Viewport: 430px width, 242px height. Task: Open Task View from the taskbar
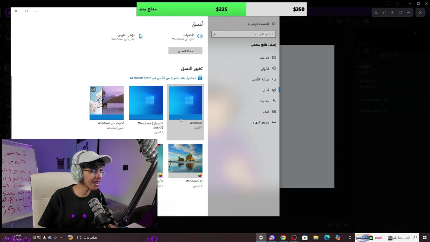349,238
